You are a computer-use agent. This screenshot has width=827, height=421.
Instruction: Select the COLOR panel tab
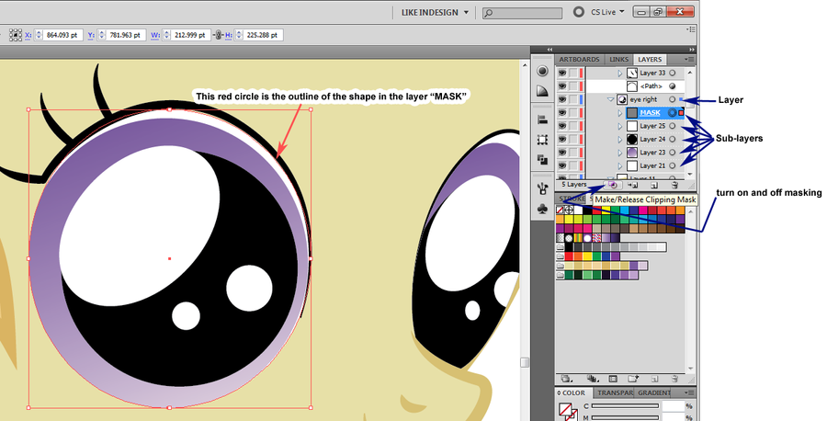pos(573,393)
